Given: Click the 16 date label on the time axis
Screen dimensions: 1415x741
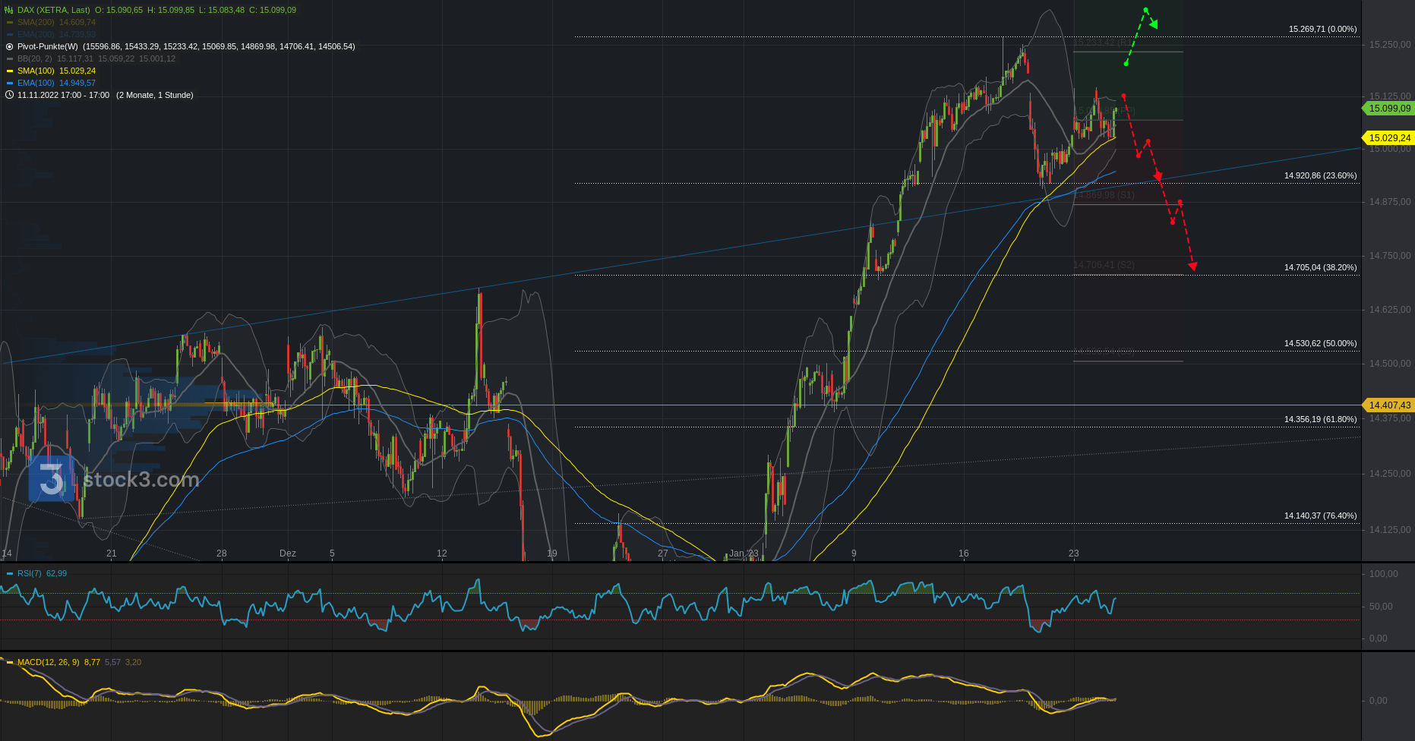Looking at the screenshot, I should pos(964,553).
